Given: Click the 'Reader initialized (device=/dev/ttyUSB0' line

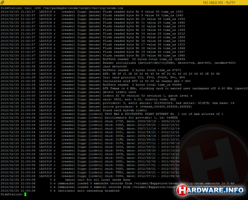Looking at the screenshot, I should (118, 63).
